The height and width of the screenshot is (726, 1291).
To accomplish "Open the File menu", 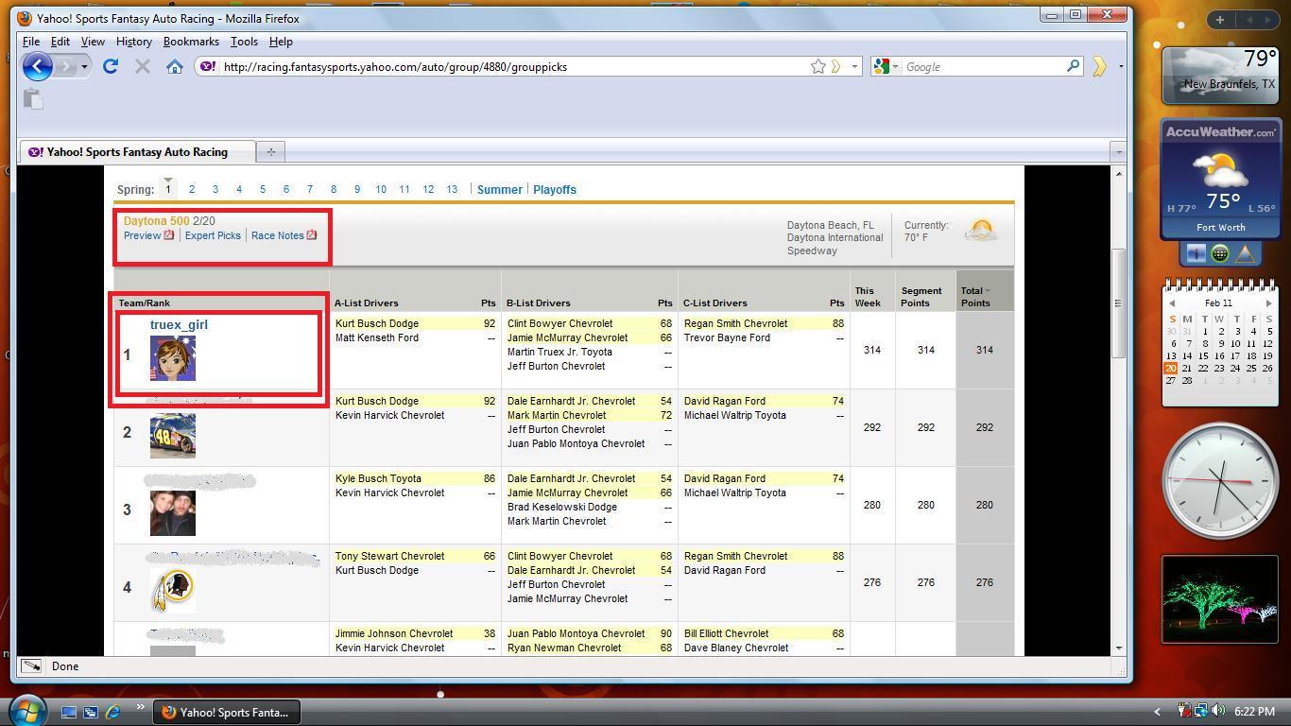I will coord(30,42).
